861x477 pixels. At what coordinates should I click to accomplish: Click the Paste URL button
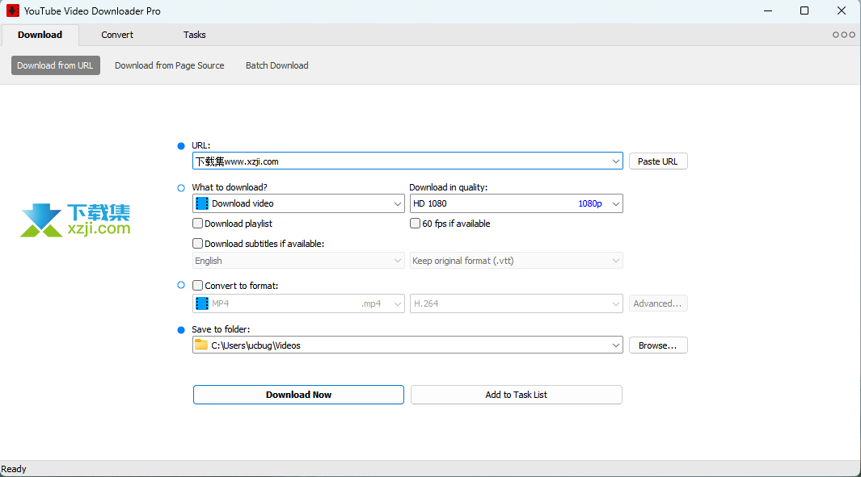(658, 161)
